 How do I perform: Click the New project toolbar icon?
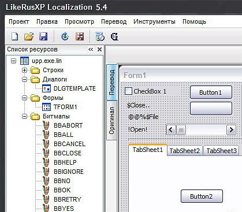tap(15, 36)
